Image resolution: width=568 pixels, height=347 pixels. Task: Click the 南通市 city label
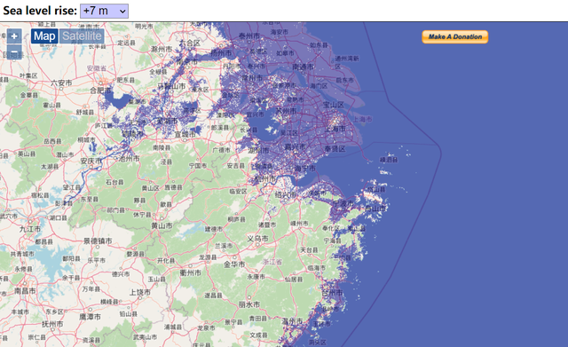304,67
